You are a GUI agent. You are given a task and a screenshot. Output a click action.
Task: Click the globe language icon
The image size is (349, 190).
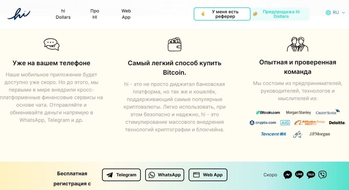click(328, 13)
